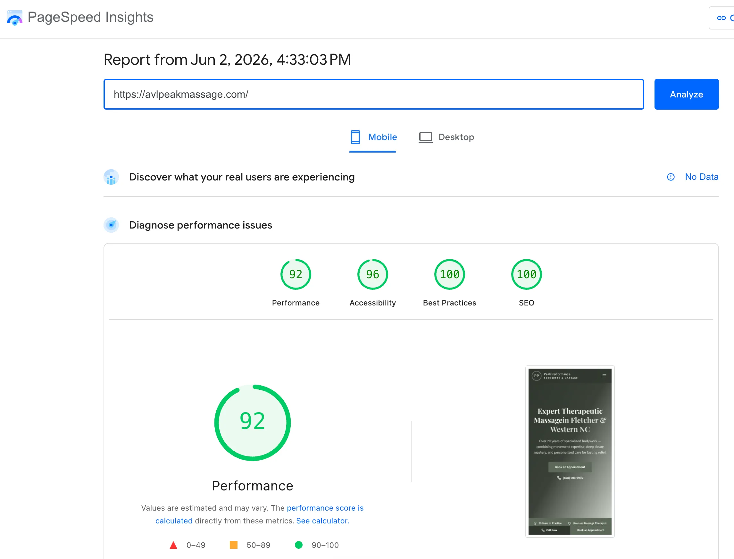This screenshot has width=734, height=559.
Task: Click the green circle 90–100 legend icon
Action: (x=299, y=545)
